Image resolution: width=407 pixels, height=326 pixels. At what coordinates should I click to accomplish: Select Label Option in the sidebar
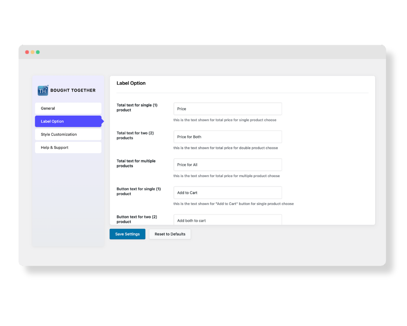point(68,121)
